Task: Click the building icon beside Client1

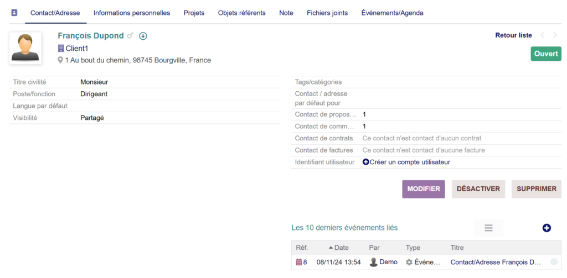Action: [61, 49]
